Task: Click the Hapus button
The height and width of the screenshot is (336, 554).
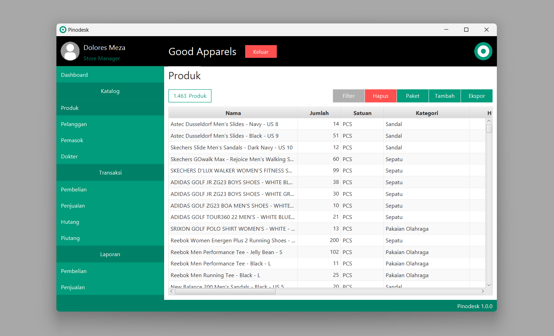Action: (x=380, y=96)
